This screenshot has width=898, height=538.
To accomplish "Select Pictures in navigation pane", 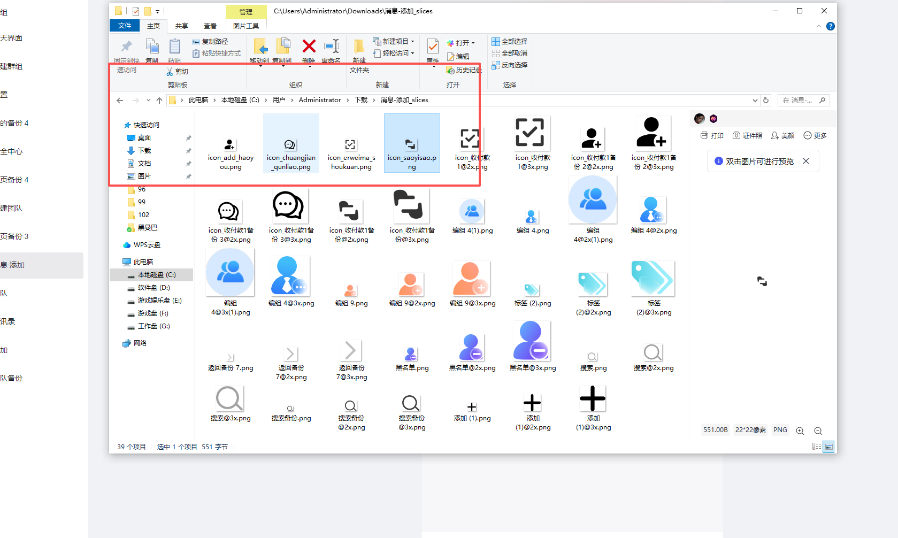I will pyautogui.click(x=140, y=176).
